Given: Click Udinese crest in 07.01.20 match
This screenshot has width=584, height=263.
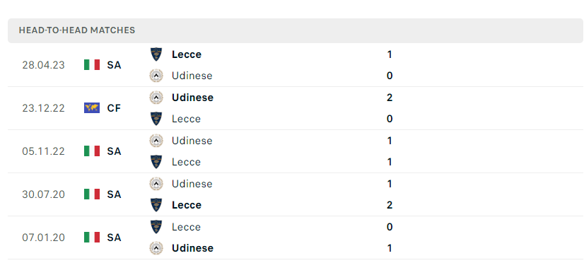Looking at the screenshot, I should point(156,248).
